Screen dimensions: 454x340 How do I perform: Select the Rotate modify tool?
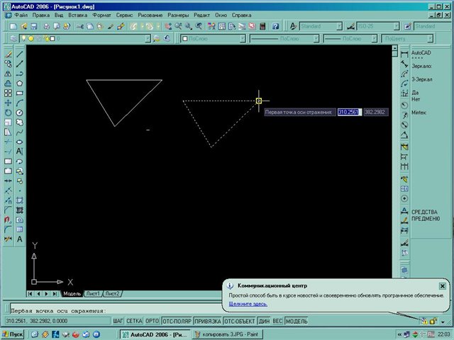click(8, 112)
